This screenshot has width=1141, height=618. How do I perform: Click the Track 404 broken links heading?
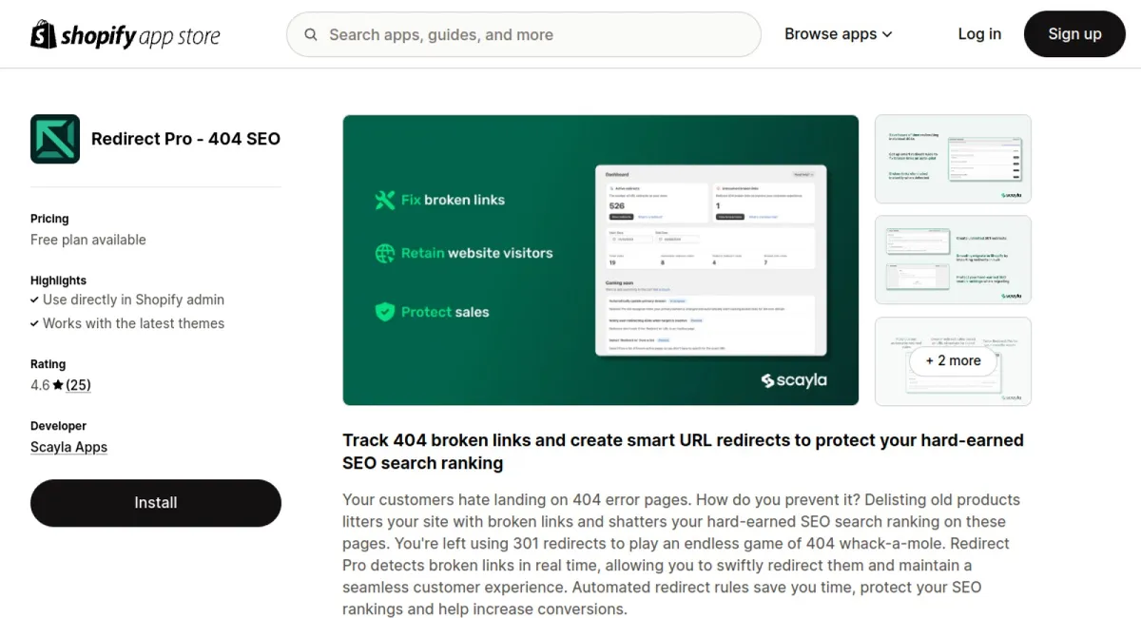(x=683, y=452)
